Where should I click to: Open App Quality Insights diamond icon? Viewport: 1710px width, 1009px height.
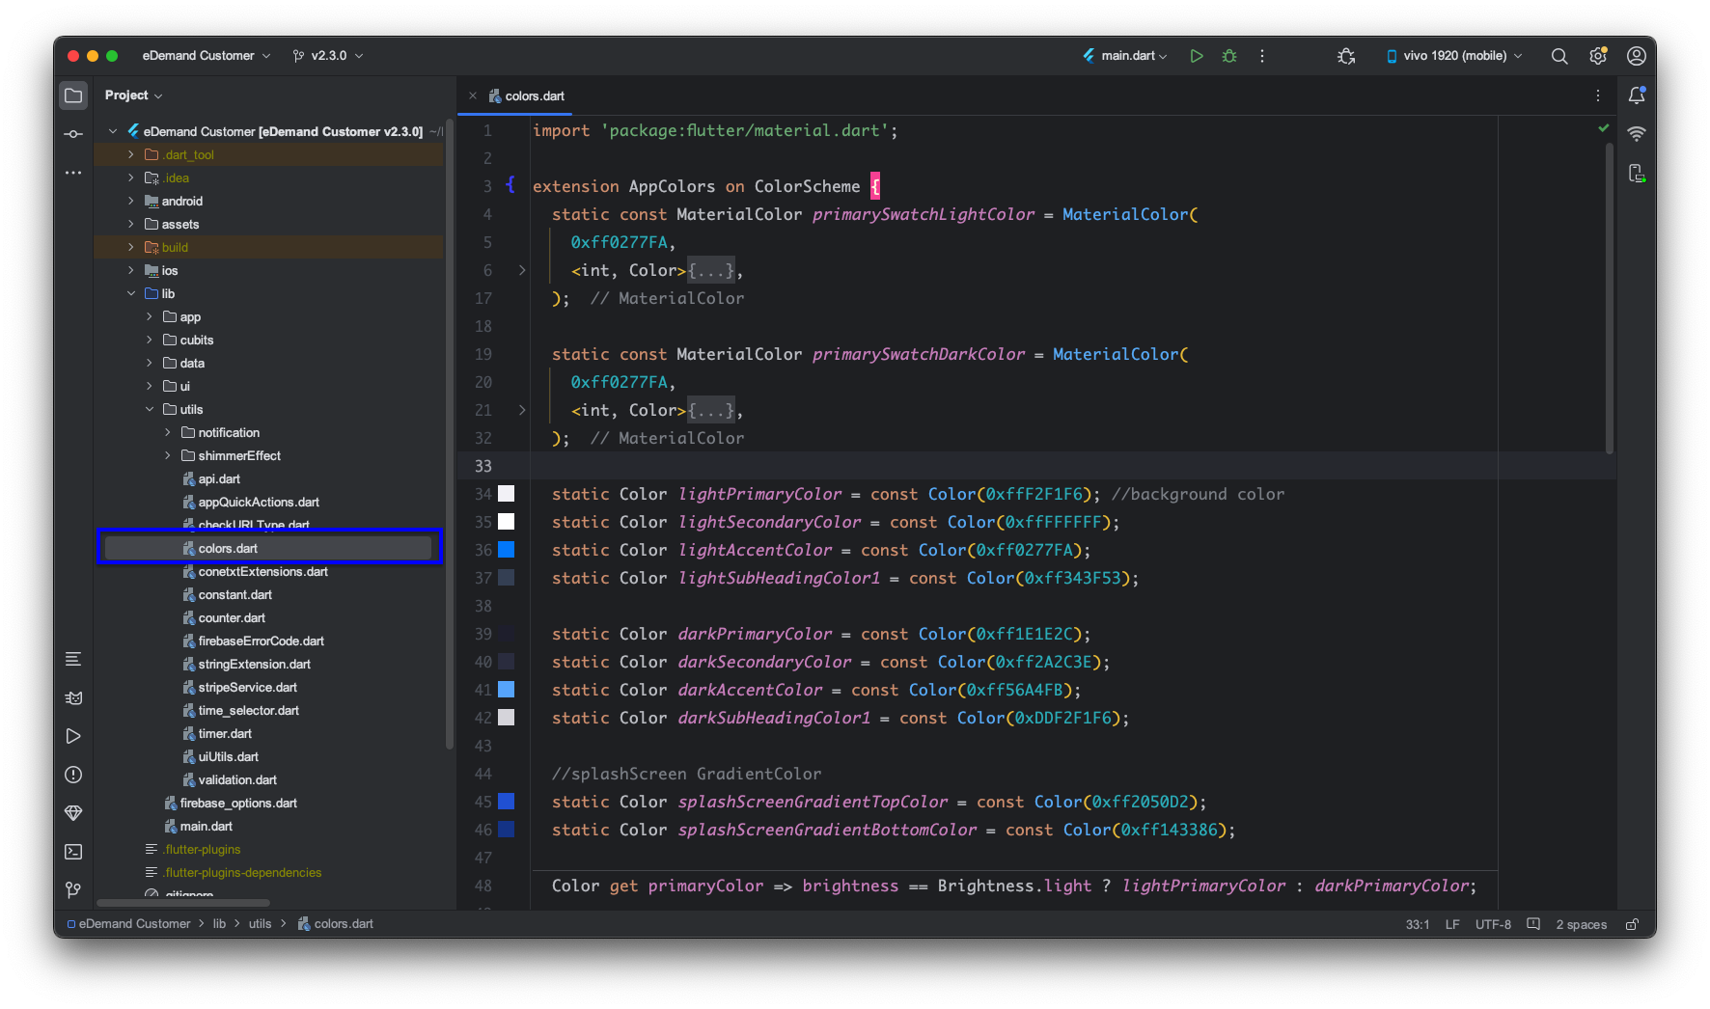click(73, 813)
